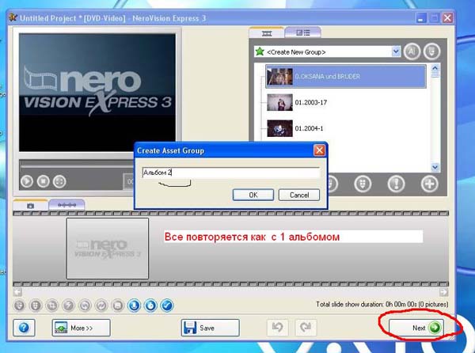This screenshot has width=475, height=353.
Task: Click the round plus add-asset button
Action: click(430, 184)
